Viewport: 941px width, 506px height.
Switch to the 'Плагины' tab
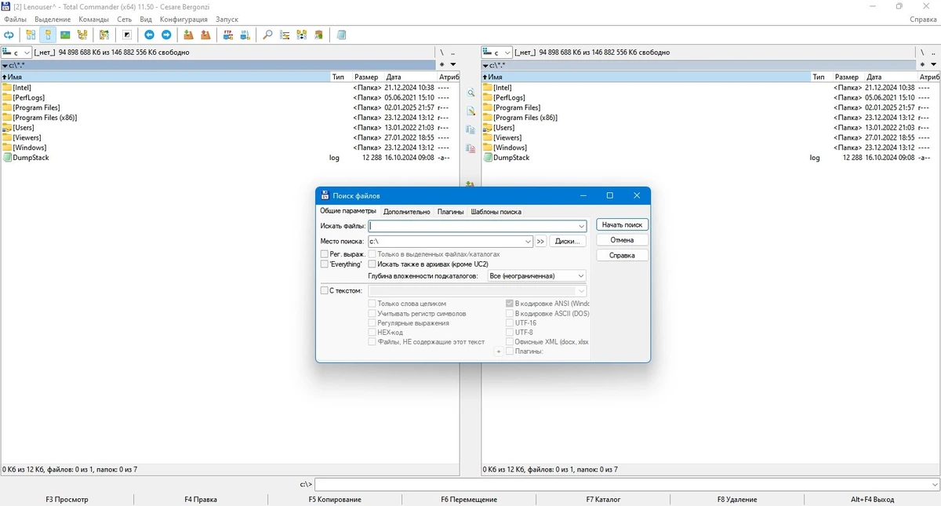pos(451,212)
